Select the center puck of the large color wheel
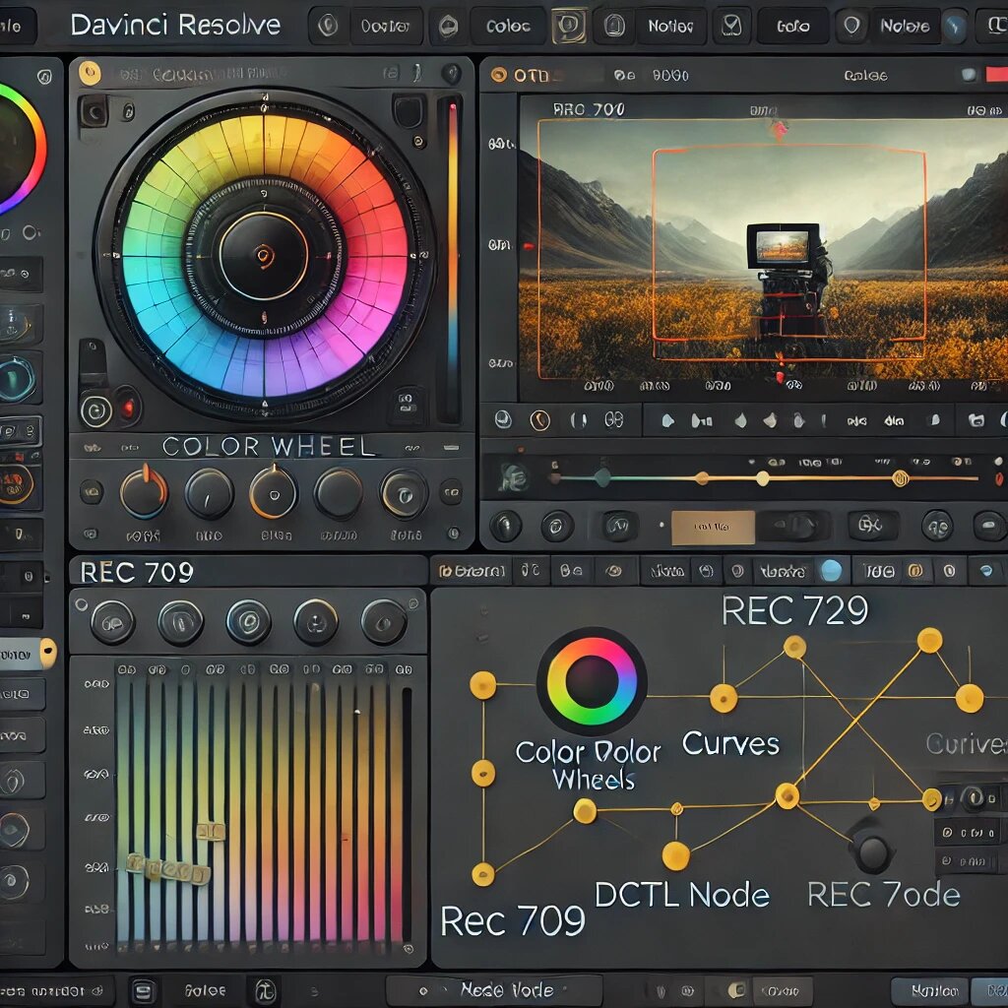 (x=264, y=255)
